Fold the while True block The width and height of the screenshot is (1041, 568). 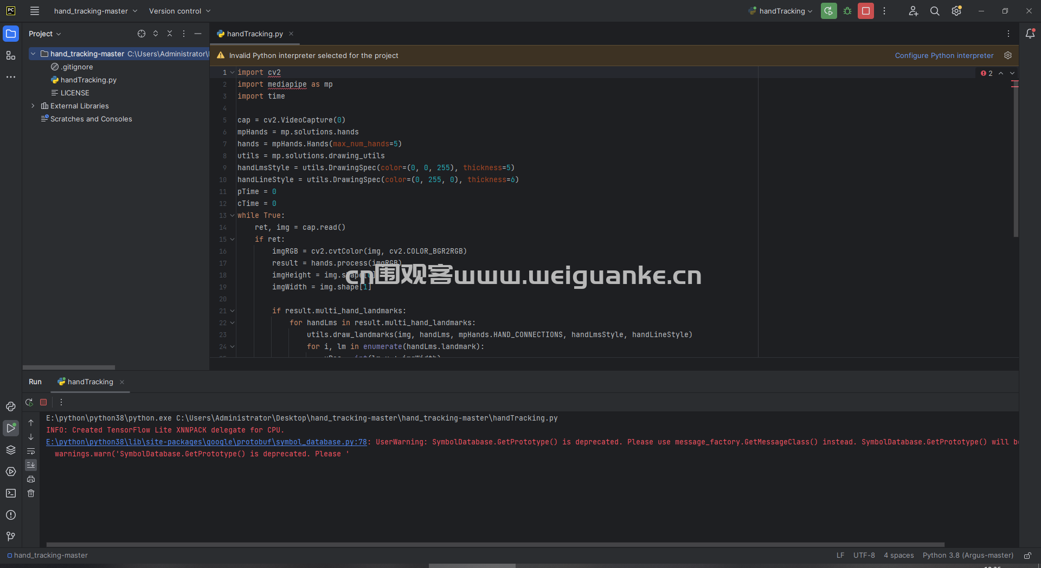pos(232,215)
